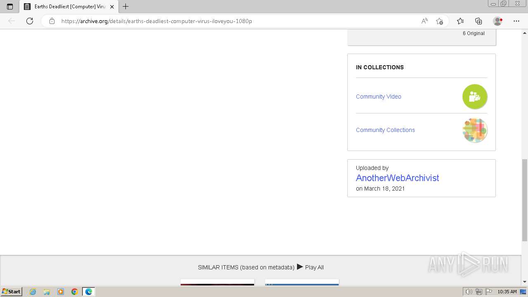Close the Earths Deadliest Computer Virus tab
This screenshot has height=297, width=528.
[112, 7]
